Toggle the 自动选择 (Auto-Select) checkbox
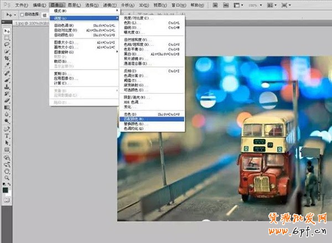 coord(20,13)
